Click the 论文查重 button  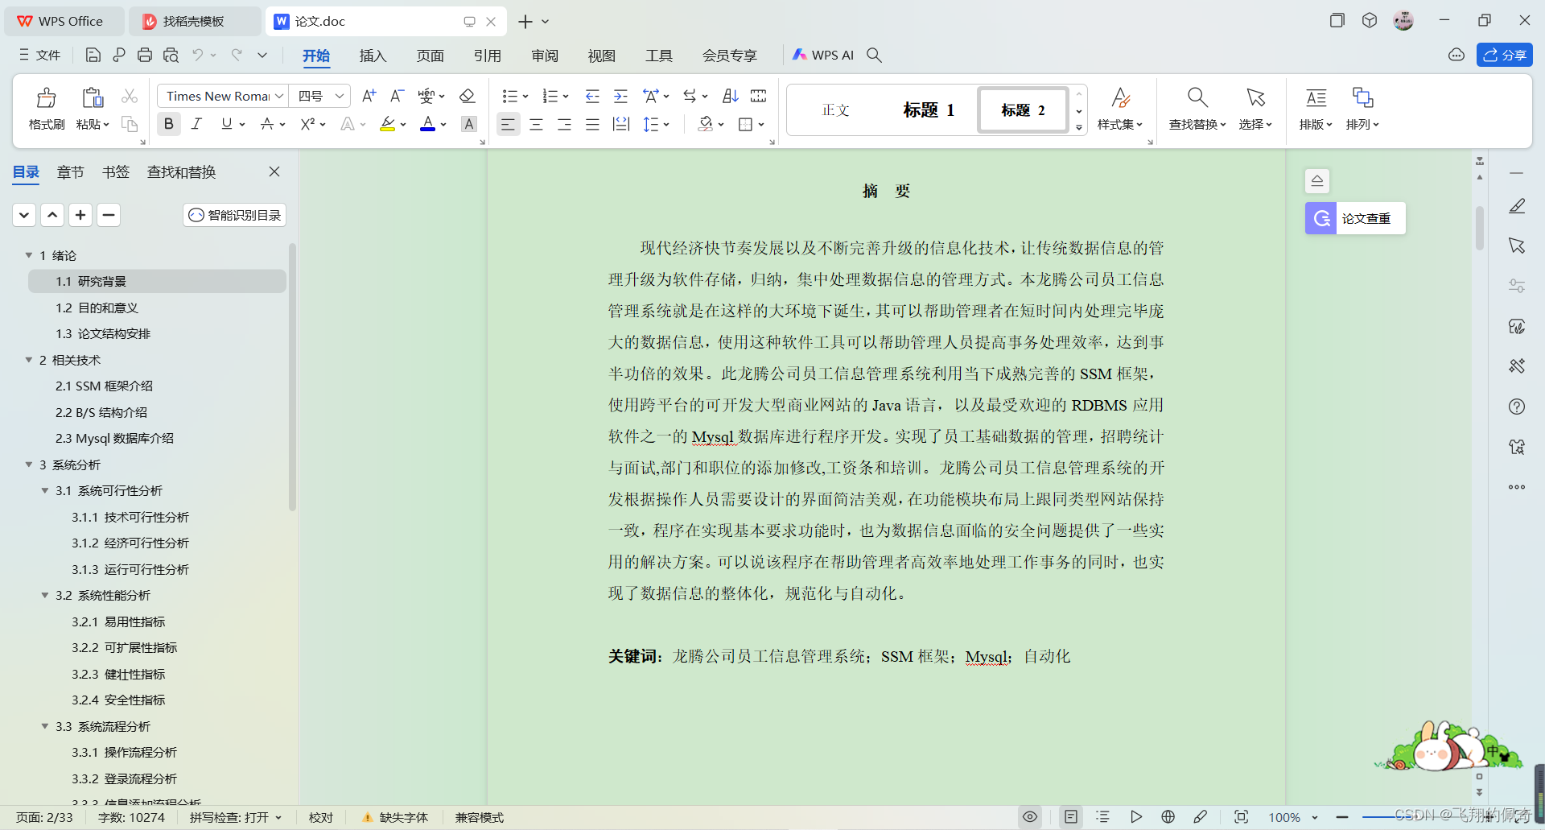(x=1355, y=218)
